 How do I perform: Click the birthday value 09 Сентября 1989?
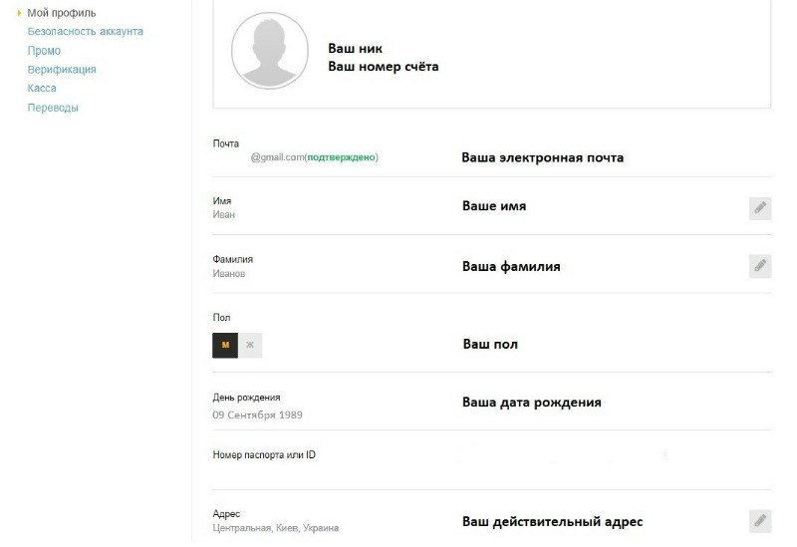(257, 414)
